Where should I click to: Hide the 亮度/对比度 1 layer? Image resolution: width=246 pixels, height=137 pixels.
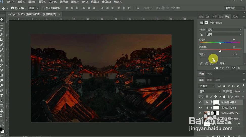pos(200,108)
